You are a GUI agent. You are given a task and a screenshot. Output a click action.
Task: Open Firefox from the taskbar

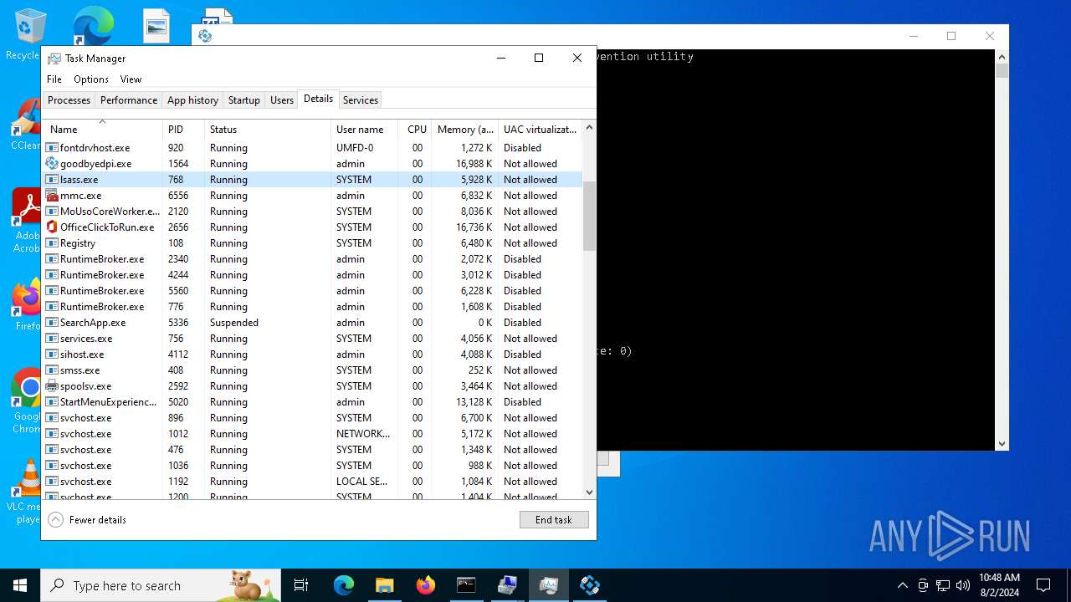tap(426, 585)
